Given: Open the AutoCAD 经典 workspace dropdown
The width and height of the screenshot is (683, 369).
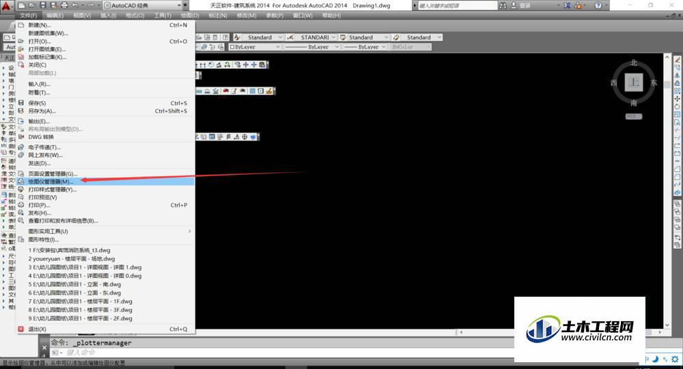Looking at the screenshot, I should pyautogui.click(x=142, y=5).
